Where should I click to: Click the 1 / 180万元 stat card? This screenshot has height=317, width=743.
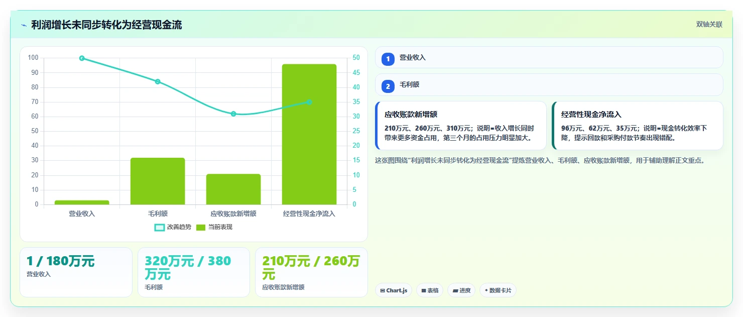[76, 272]
